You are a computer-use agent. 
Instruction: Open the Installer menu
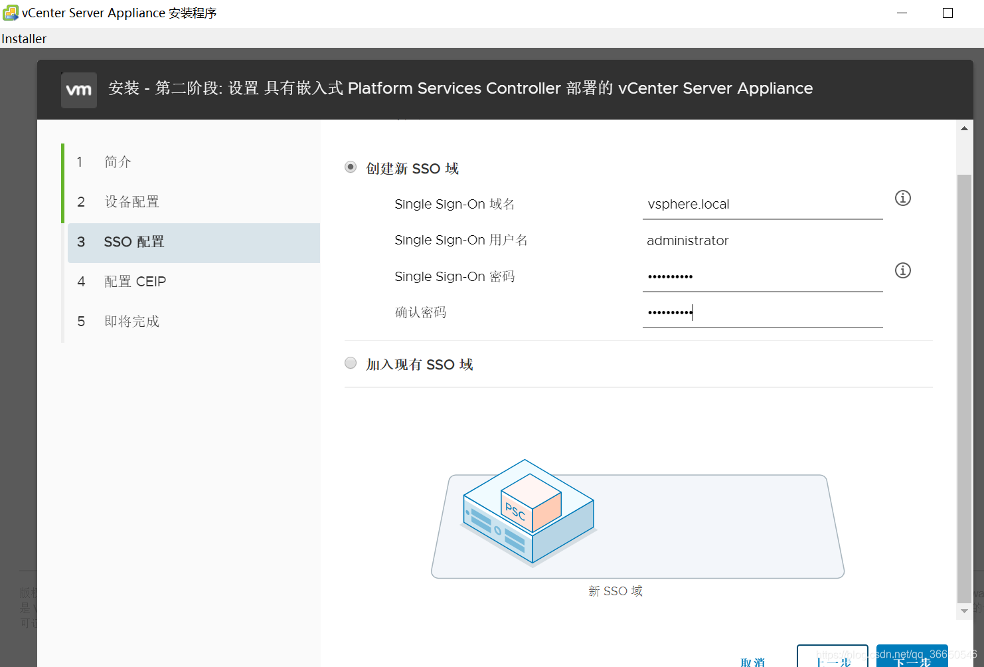coord(24,39)
